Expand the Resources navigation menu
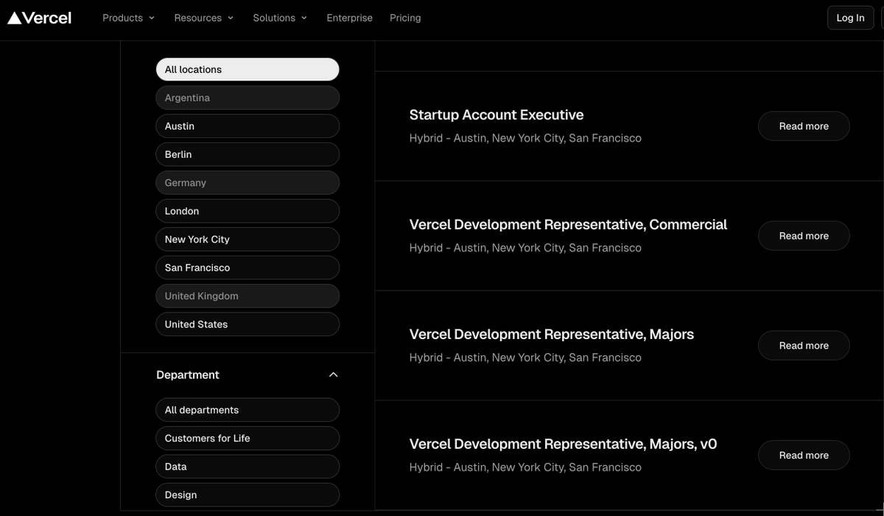Viewport: 884px width, 516px height. [203, 18]
